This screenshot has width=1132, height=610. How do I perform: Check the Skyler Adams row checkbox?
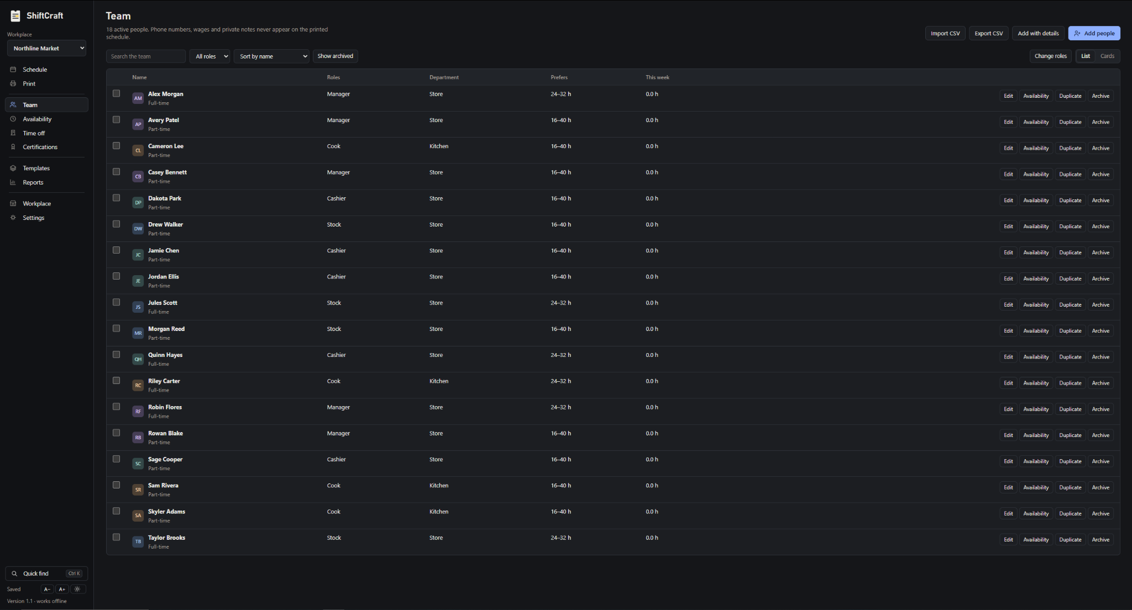point(116,511)
